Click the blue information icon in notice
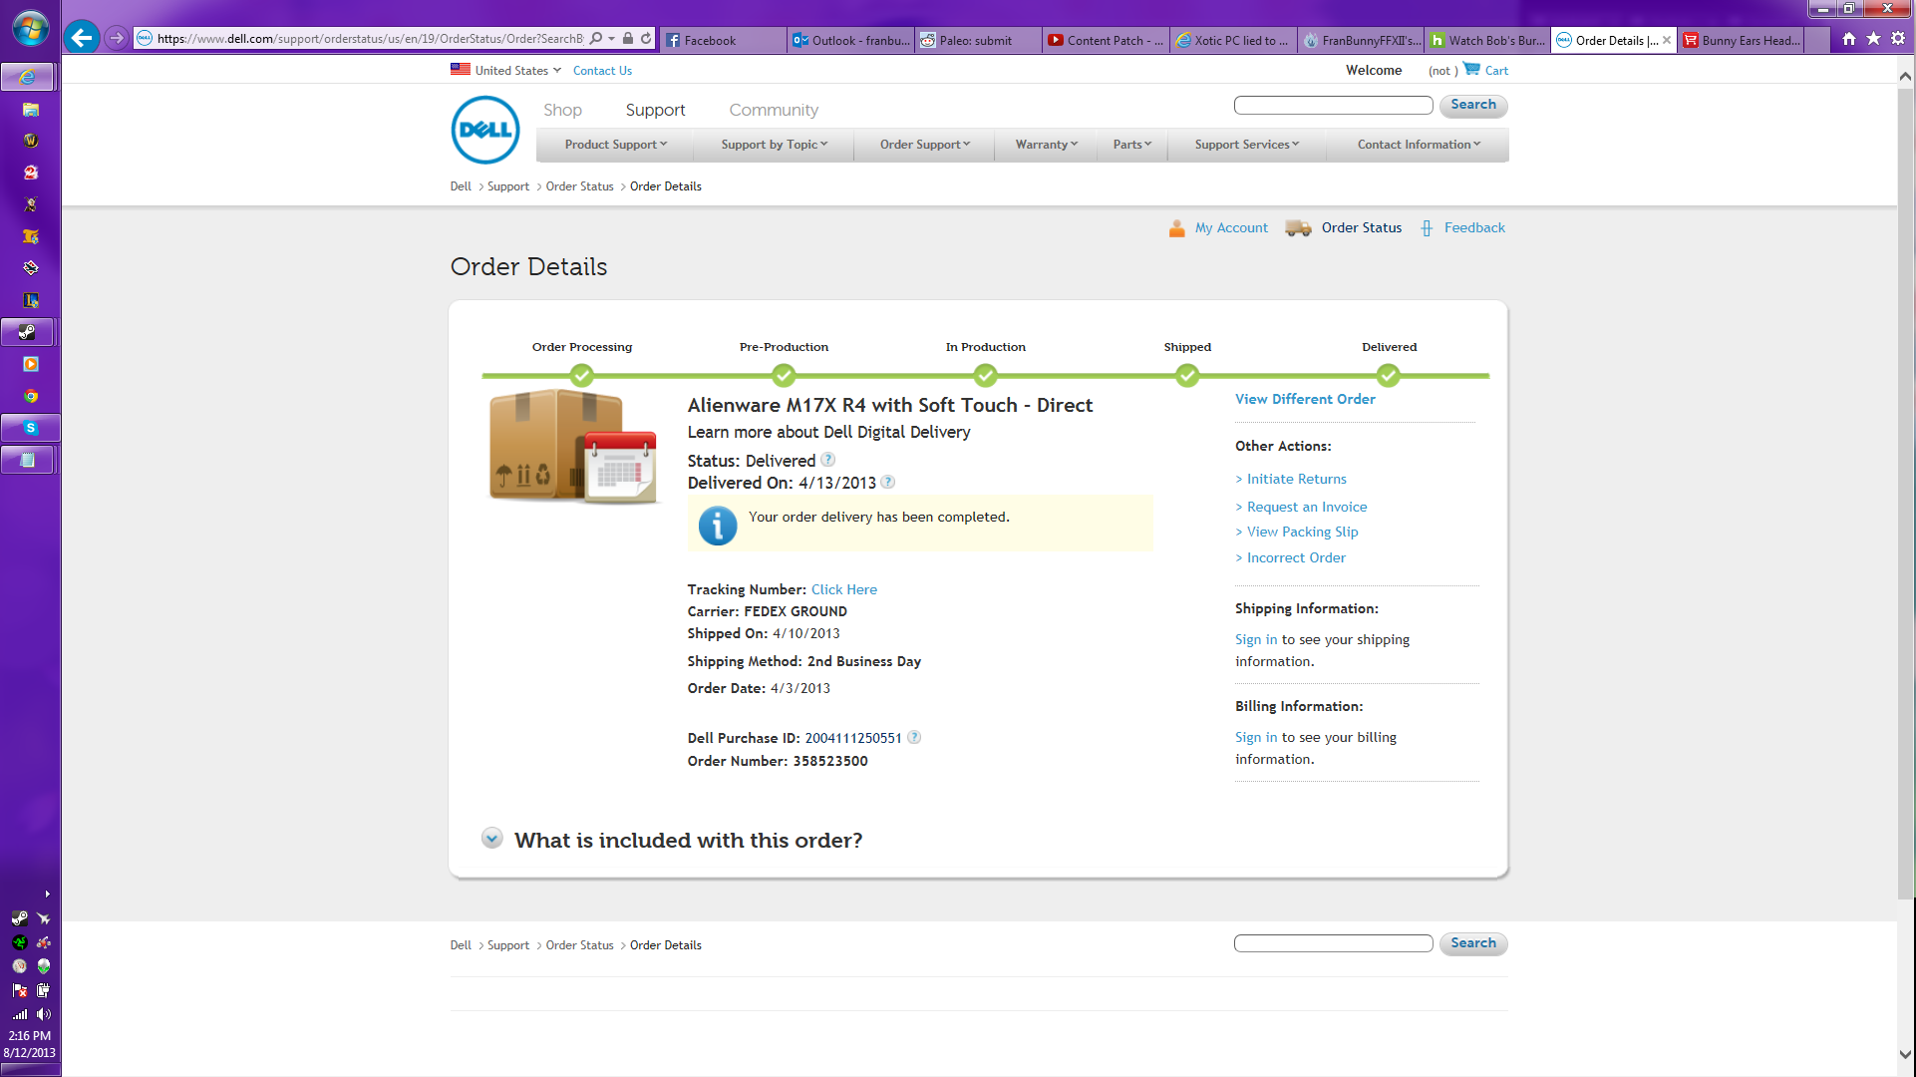This screenshot has height=1077, width=1916. (x=718, y=526)
